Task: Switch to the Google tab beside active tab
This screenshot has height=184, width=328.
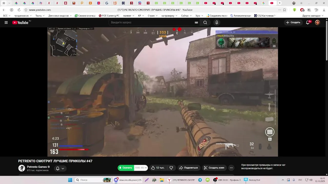Action: pyautogui.click(x=263, y=3)
